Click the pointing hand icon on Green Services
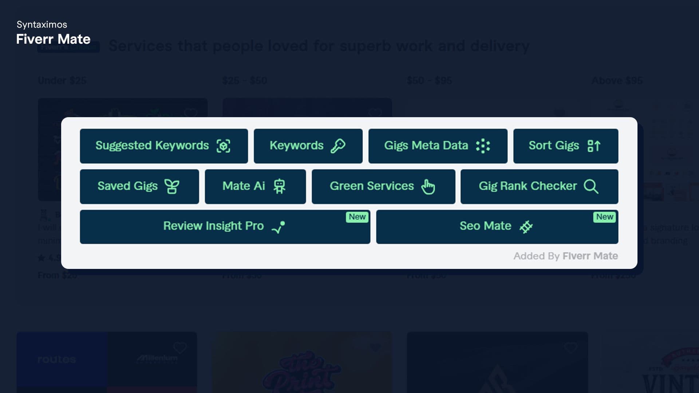 428,187
